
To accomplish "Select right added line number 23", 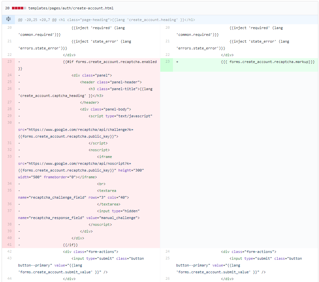I will click(x=167, y=61).
